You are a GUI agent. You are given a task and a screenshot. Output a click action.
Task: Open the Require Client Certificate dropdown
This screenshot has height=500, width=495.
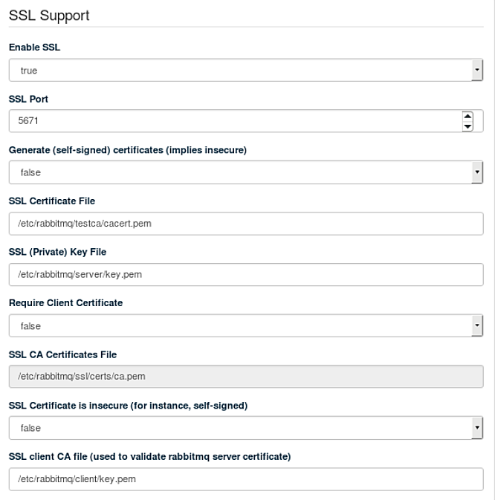(245, 325)
